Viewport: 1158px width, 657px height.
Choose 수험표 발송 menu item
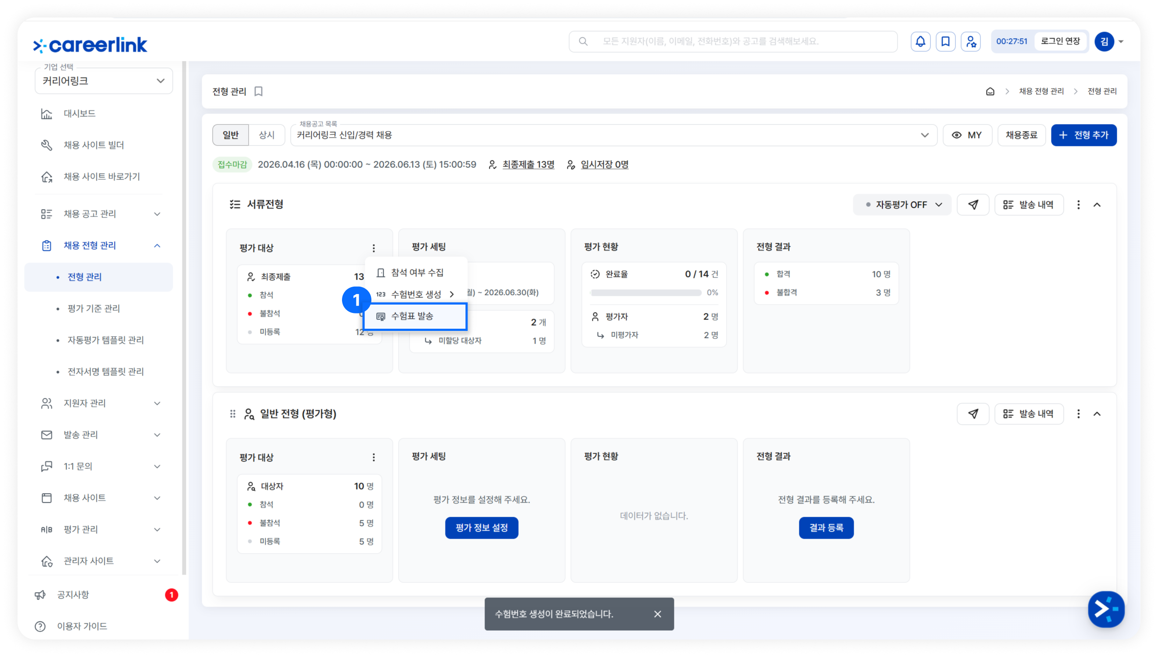coord(415,316)
